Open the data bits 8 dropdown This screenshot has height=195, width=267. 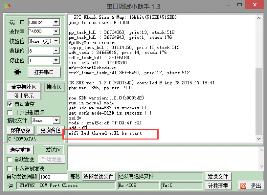point(56,51)
